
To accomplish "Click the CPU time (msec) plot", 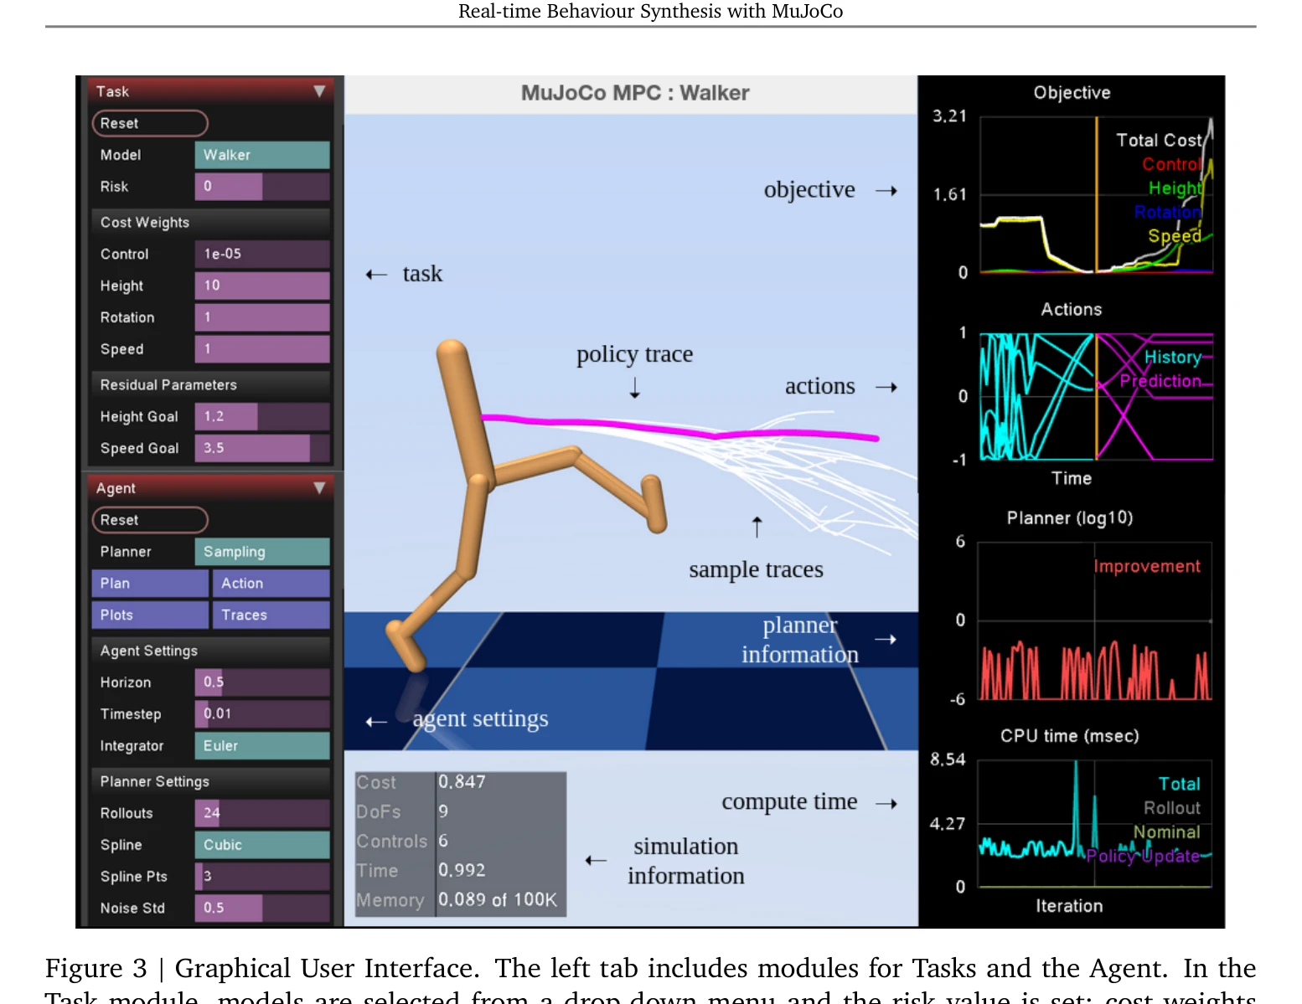I will point(1094,823).
